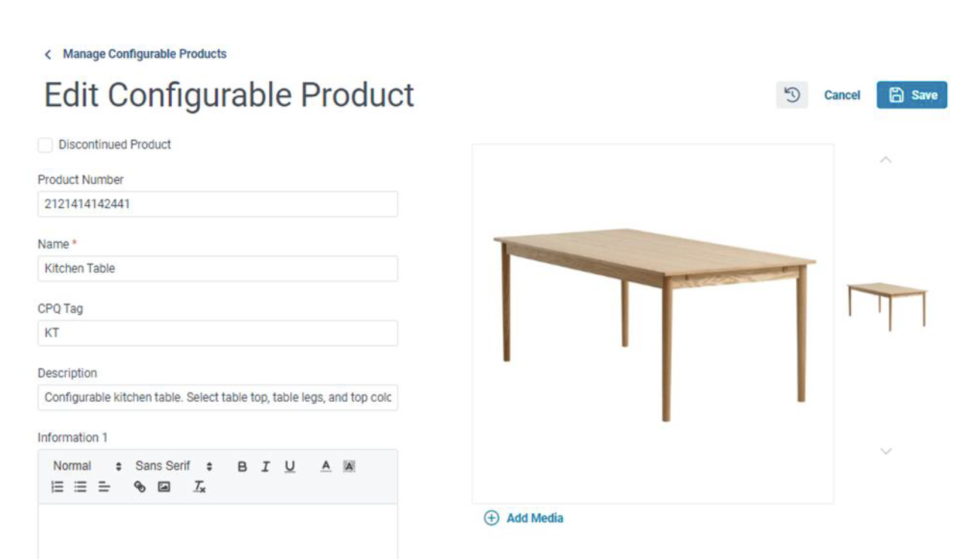968x559 pixels.
Task: Cancel editing the product
Action: click(842, 95)
